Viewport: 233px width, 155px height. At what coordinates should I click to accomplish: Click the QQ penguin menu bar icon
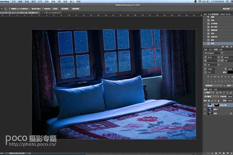(x=195, y=1)
